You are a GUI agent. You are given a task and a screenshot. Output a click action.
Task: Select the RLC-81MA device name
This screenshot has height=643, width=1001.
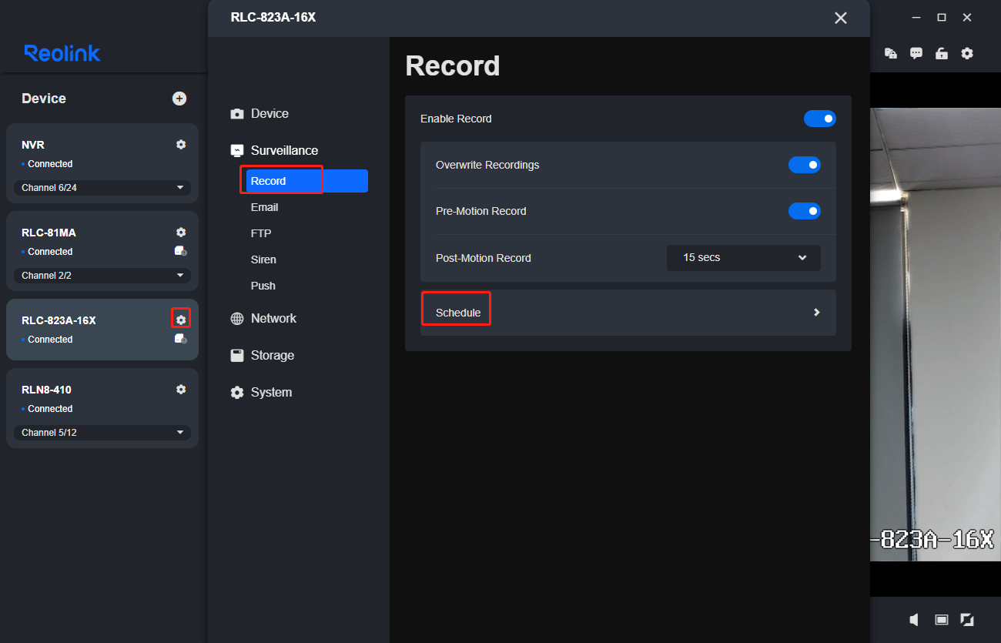pyautogui.click(x=49, y=233)
